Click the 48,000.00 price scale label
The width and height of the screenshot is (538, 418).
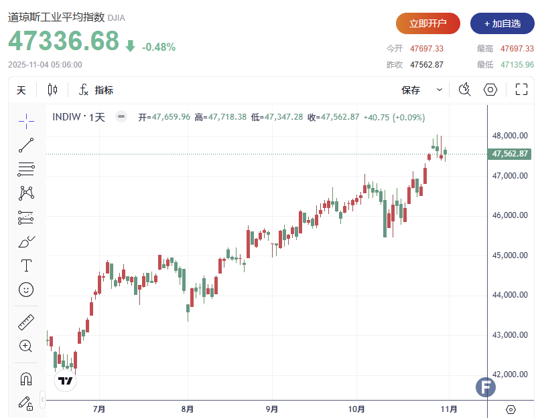[510, 136]
